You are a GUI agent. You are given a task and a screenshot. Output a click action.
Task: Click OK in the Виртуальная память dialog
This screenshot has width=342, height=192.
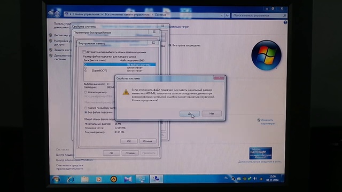pyautogui.click(x=129, y=141)
